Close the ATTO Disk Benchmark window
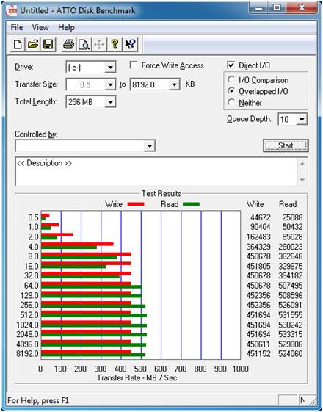Screen dimensions: 323x412 click(x=301, y=9)
